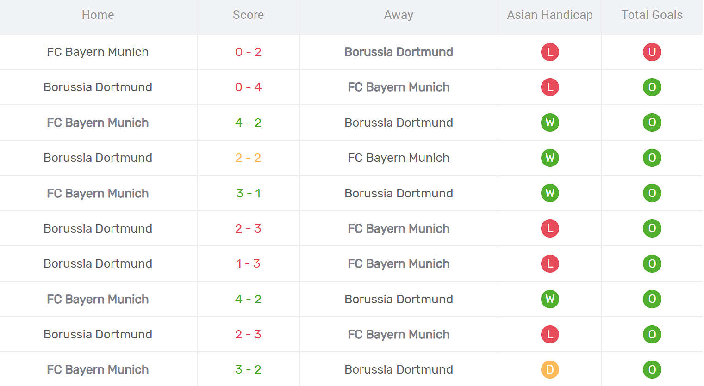Click the Total Goals column header
This screenshot has height=386, width=704.
pos(652,15)
